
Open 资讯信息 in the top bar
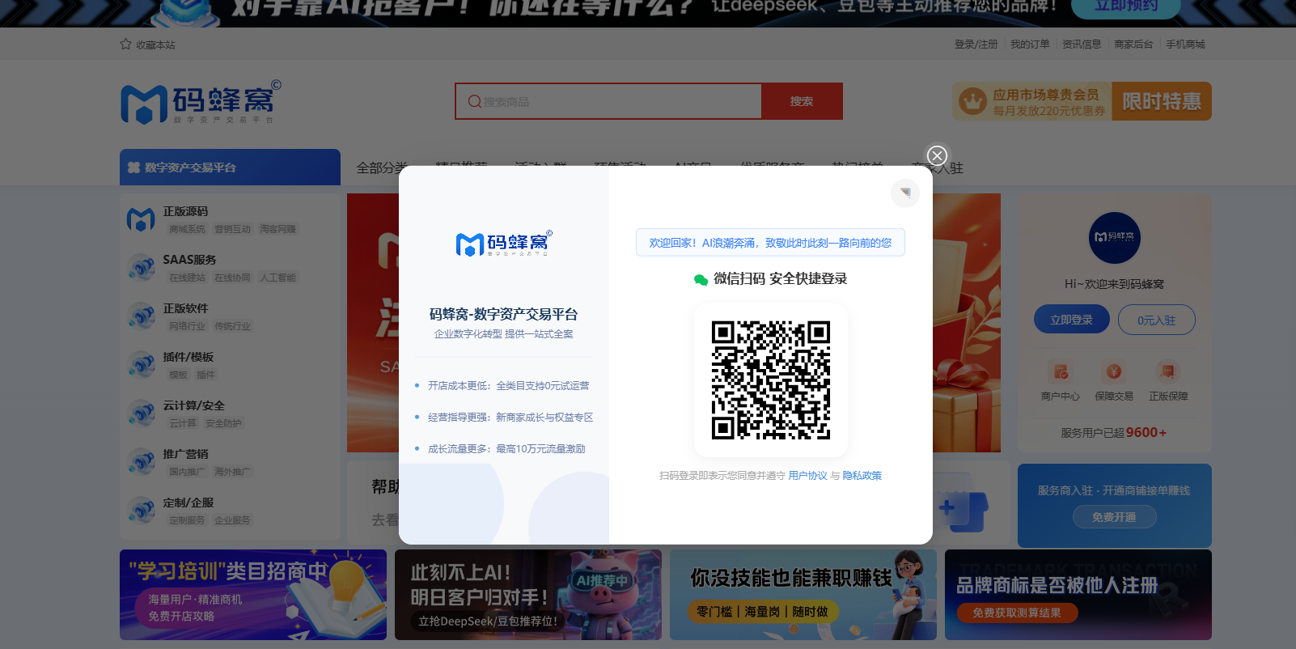[x=1082, y=45]
